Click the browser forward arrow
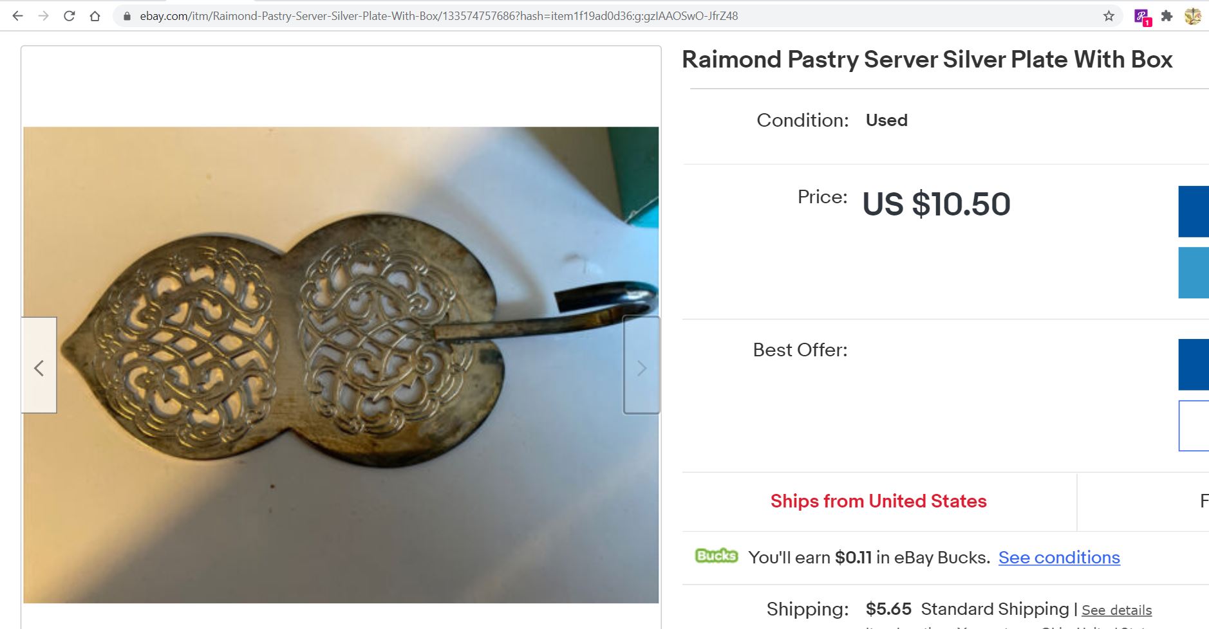The height and width of the screenshot is (629, 1209). pyautogui.click(x=43, y=15)
